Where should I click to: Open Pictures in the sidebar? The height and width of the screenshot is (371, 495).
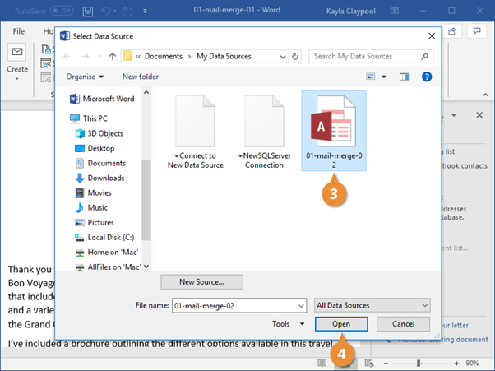point(95,223)
